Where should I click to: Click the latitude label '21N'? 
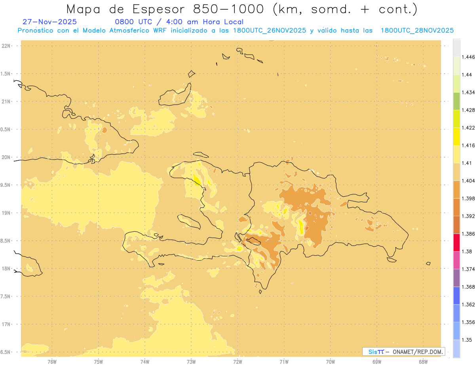click(x=6, y=102)
